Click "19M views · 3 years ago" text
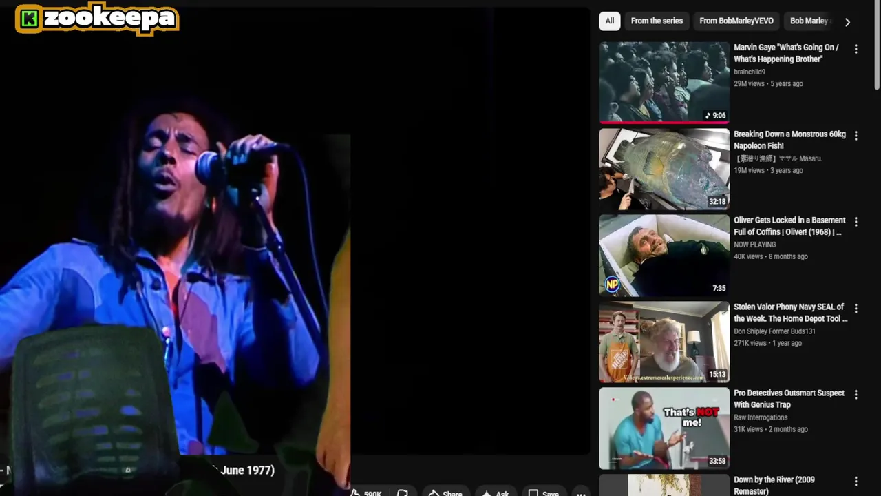Image resolution: width=881 pixels, height=496 pixels. pos(768,170)
